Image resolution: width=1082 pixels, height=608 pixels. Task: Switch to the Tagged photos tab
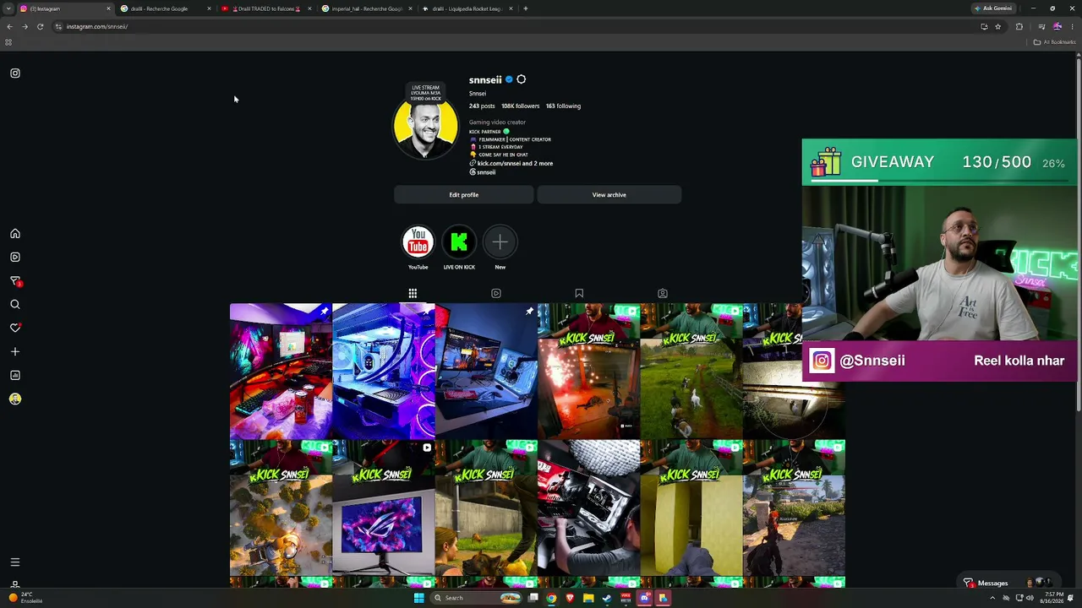coord(663,294)
